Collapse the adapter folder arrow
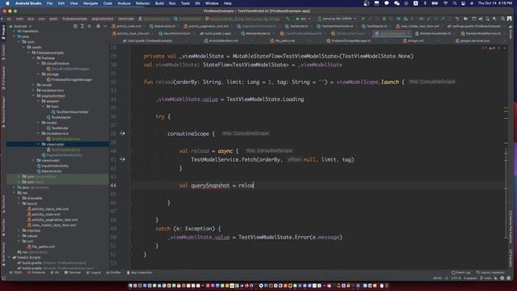This screenshot has width=517, height=291. coord(38,101)
